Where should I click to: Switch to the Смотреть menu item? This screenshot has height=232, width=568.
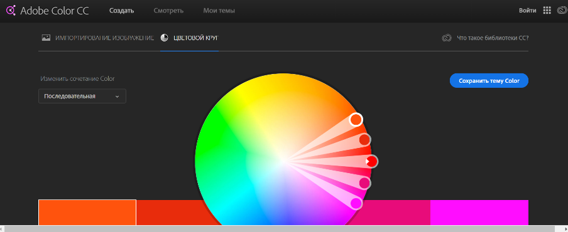pyautogui.click(x=168, y=11)
